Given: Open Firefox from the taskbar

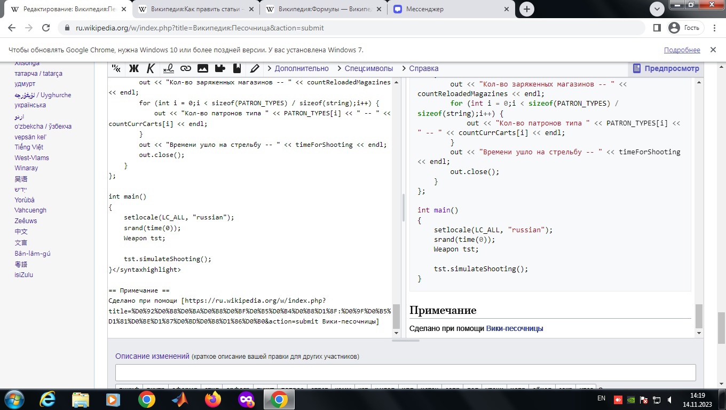Looking at the screenshot, I should tap(213, 399).
